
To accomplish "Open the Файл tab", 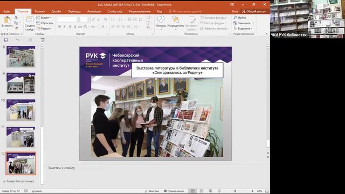I will pos(7,11).
